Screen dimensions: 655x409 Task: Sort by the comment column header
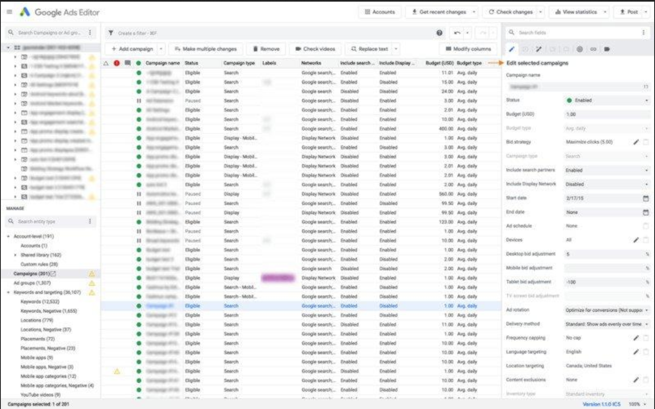click(128, 63)
